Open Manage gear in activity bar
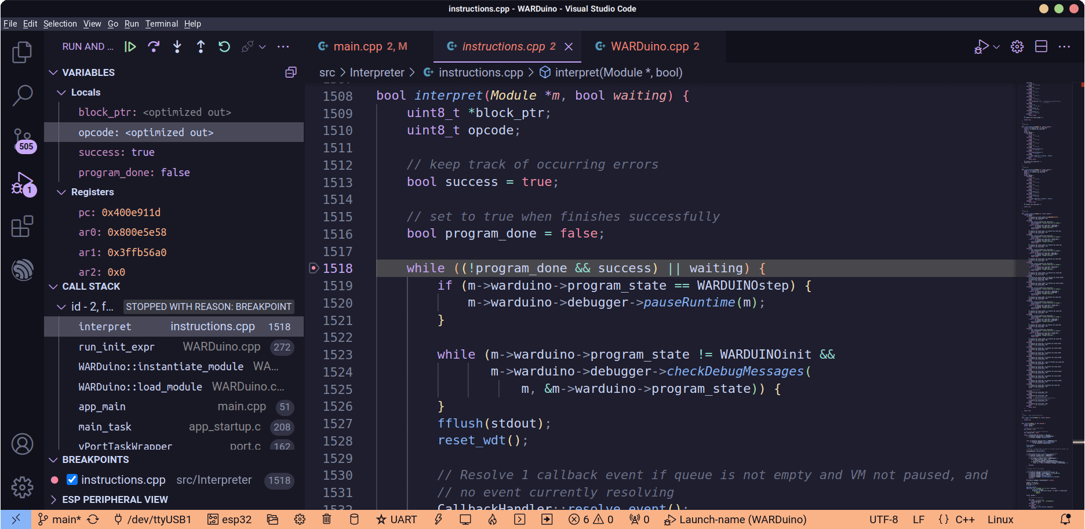The height and width of the screenshot is (529, 1085). pyautogui.click(x=22, y=487)
